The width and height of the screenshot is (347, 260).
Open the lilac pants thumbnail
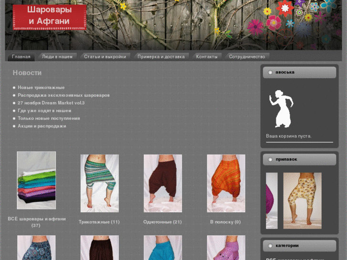click(x=226, y=248)
